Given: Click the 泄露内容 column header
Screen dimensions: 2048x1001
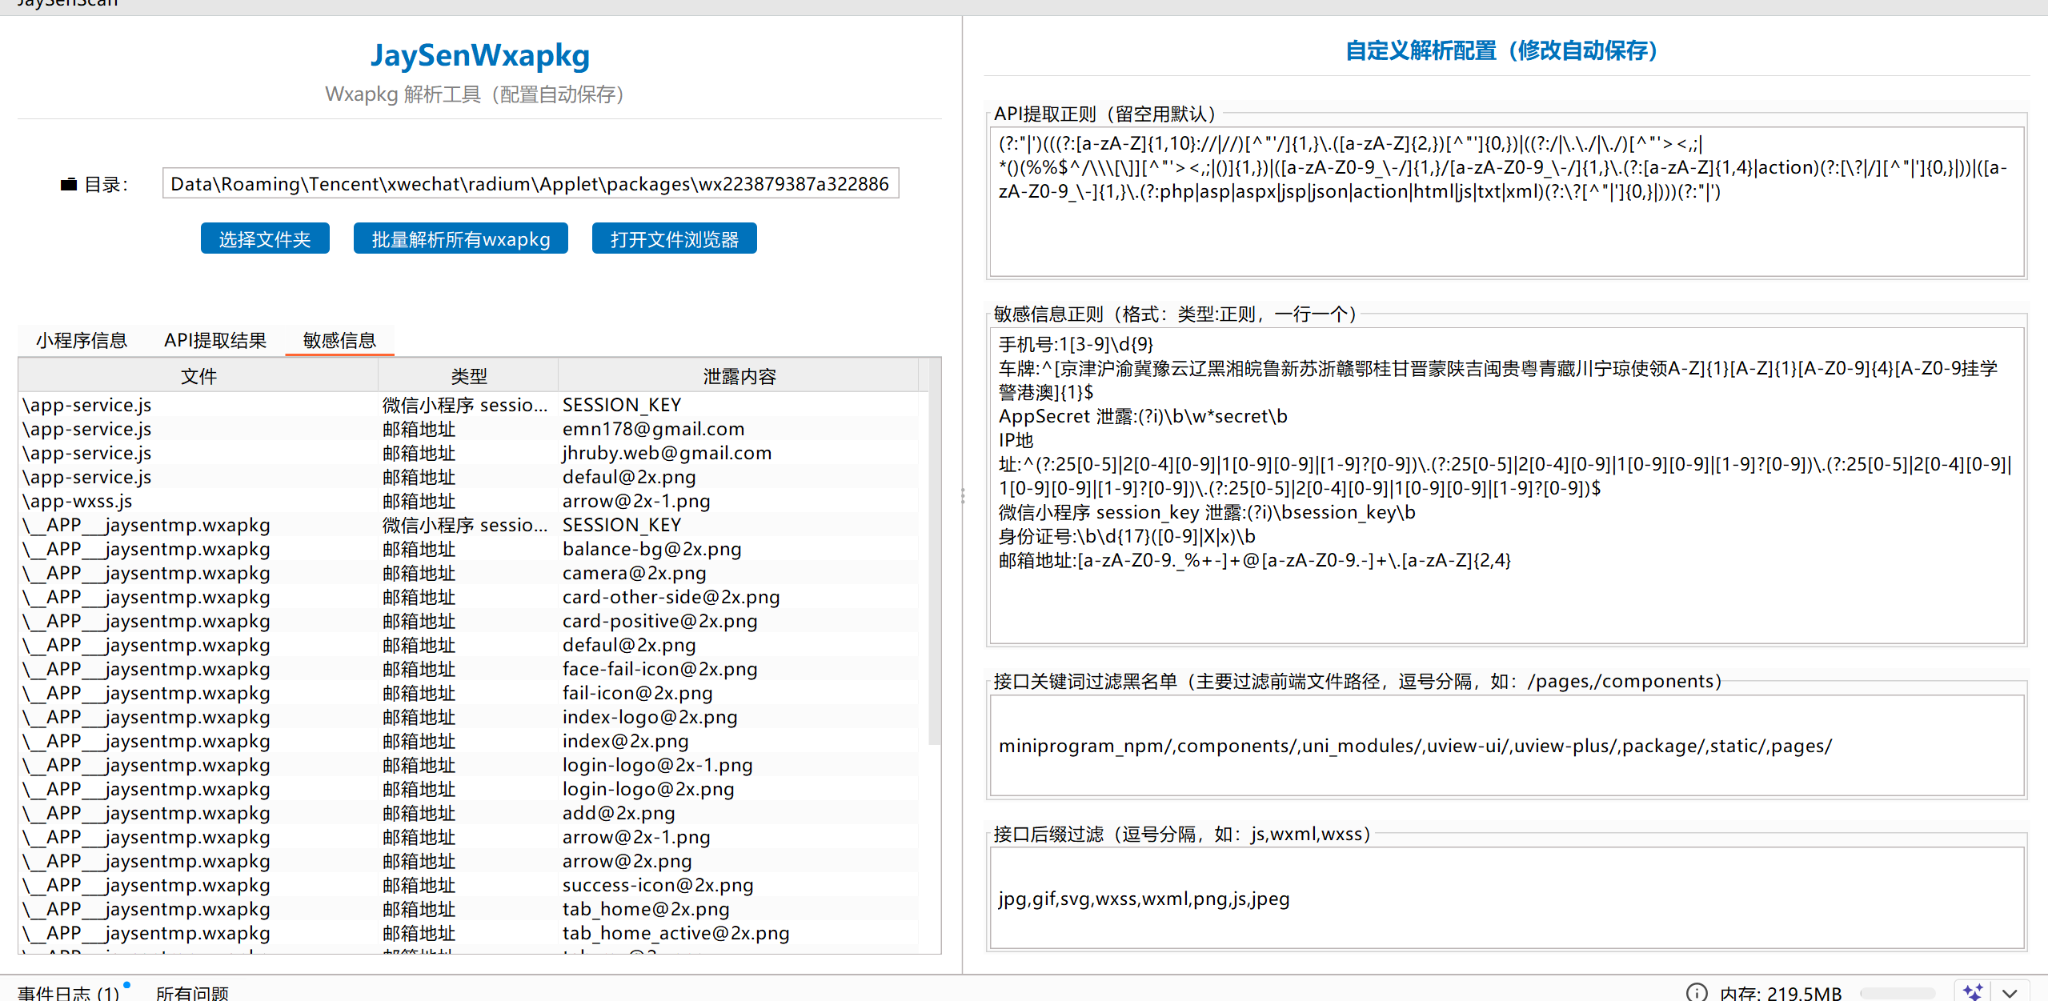Looking at the screenshot, I should (739, 375).
